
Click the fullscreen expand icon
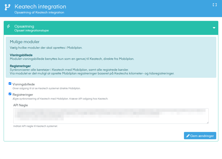[x=215, y=5]
